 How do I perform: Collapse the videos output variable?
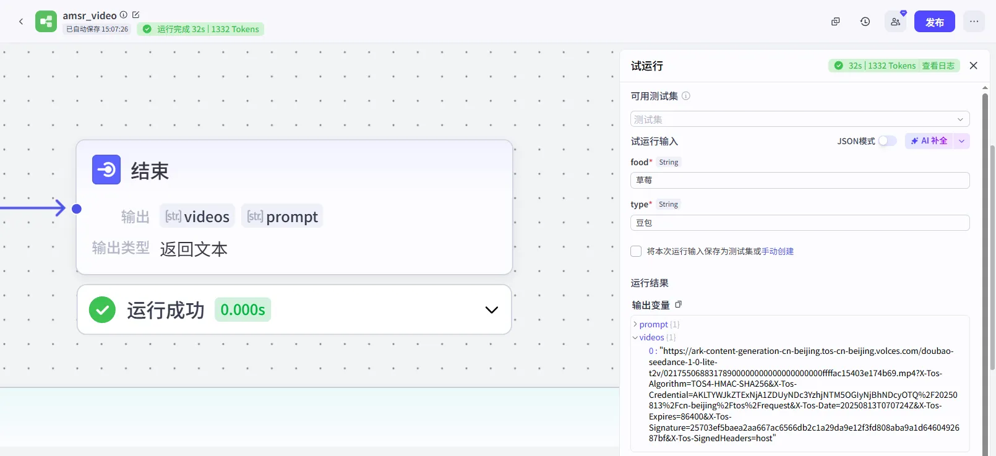click(x=635, y=337)
